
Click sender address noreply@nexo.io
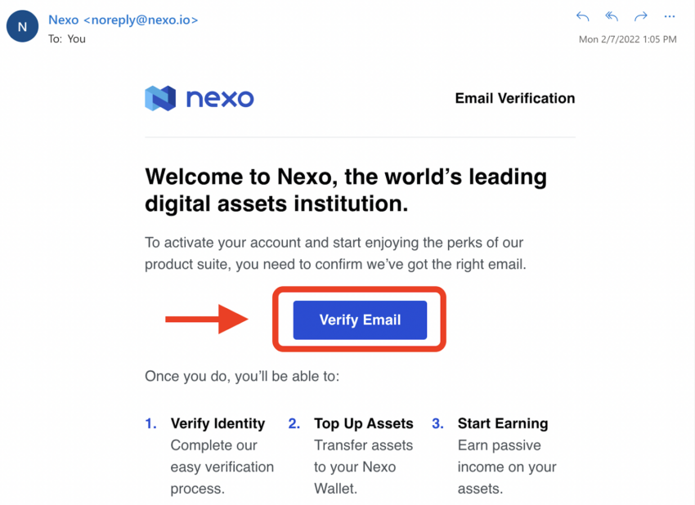coord(141,20)
